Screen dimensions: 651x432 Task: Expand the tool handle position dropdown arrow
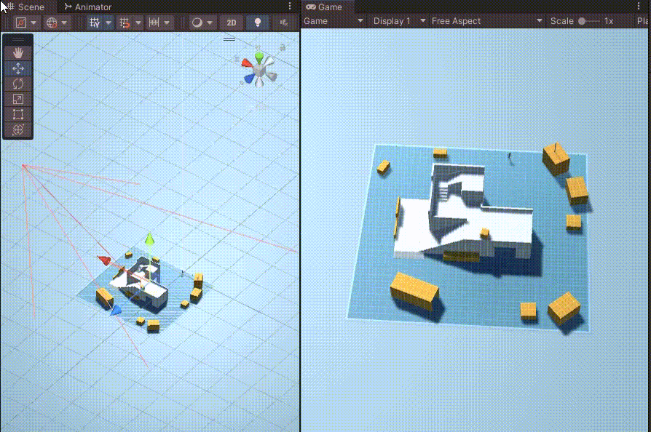[33, 23]
